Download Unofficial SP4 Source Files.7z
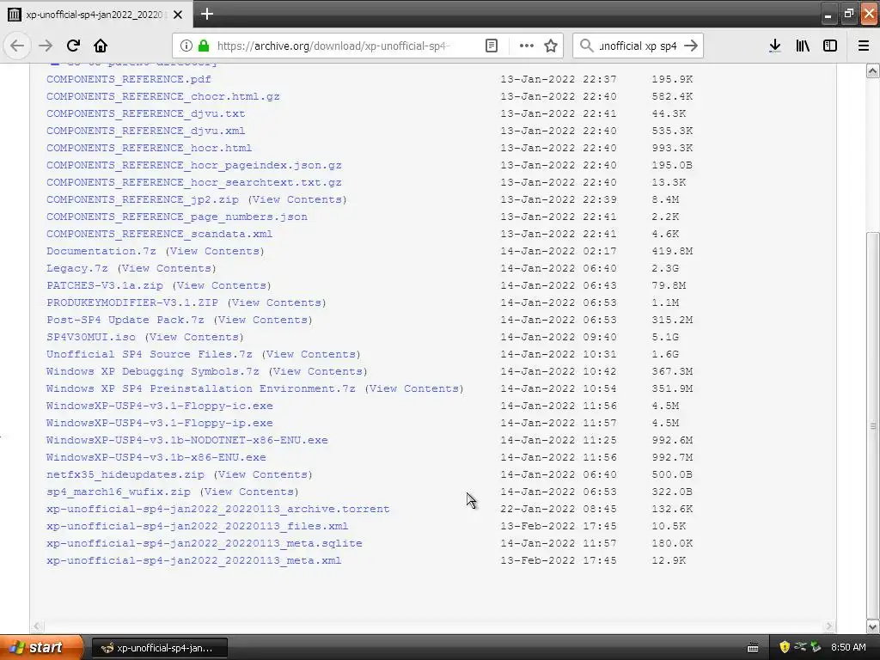This screenshot has width=880, height=660. pos(150,354)
